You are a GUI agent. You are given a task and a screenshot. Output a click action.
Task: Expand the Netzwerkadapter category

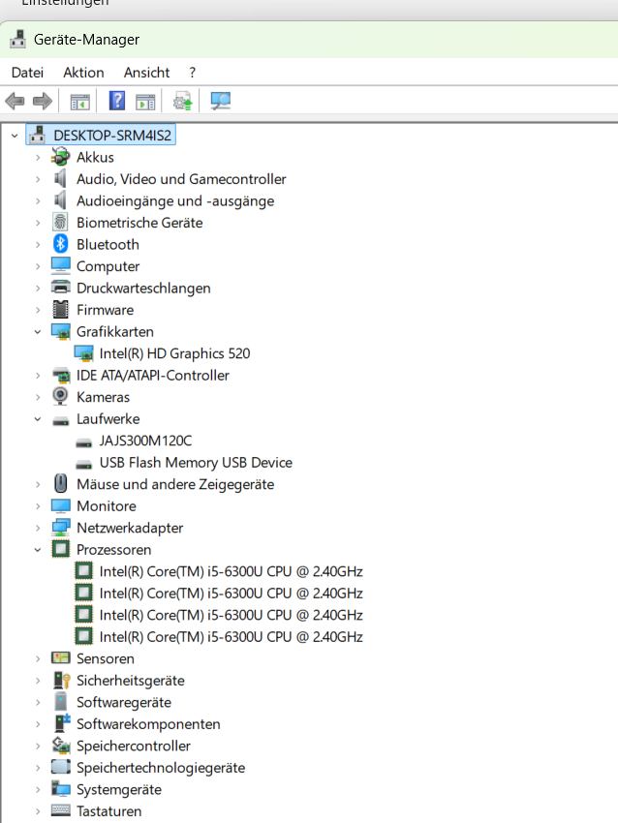pyautogui.click(x=38, y=528)
